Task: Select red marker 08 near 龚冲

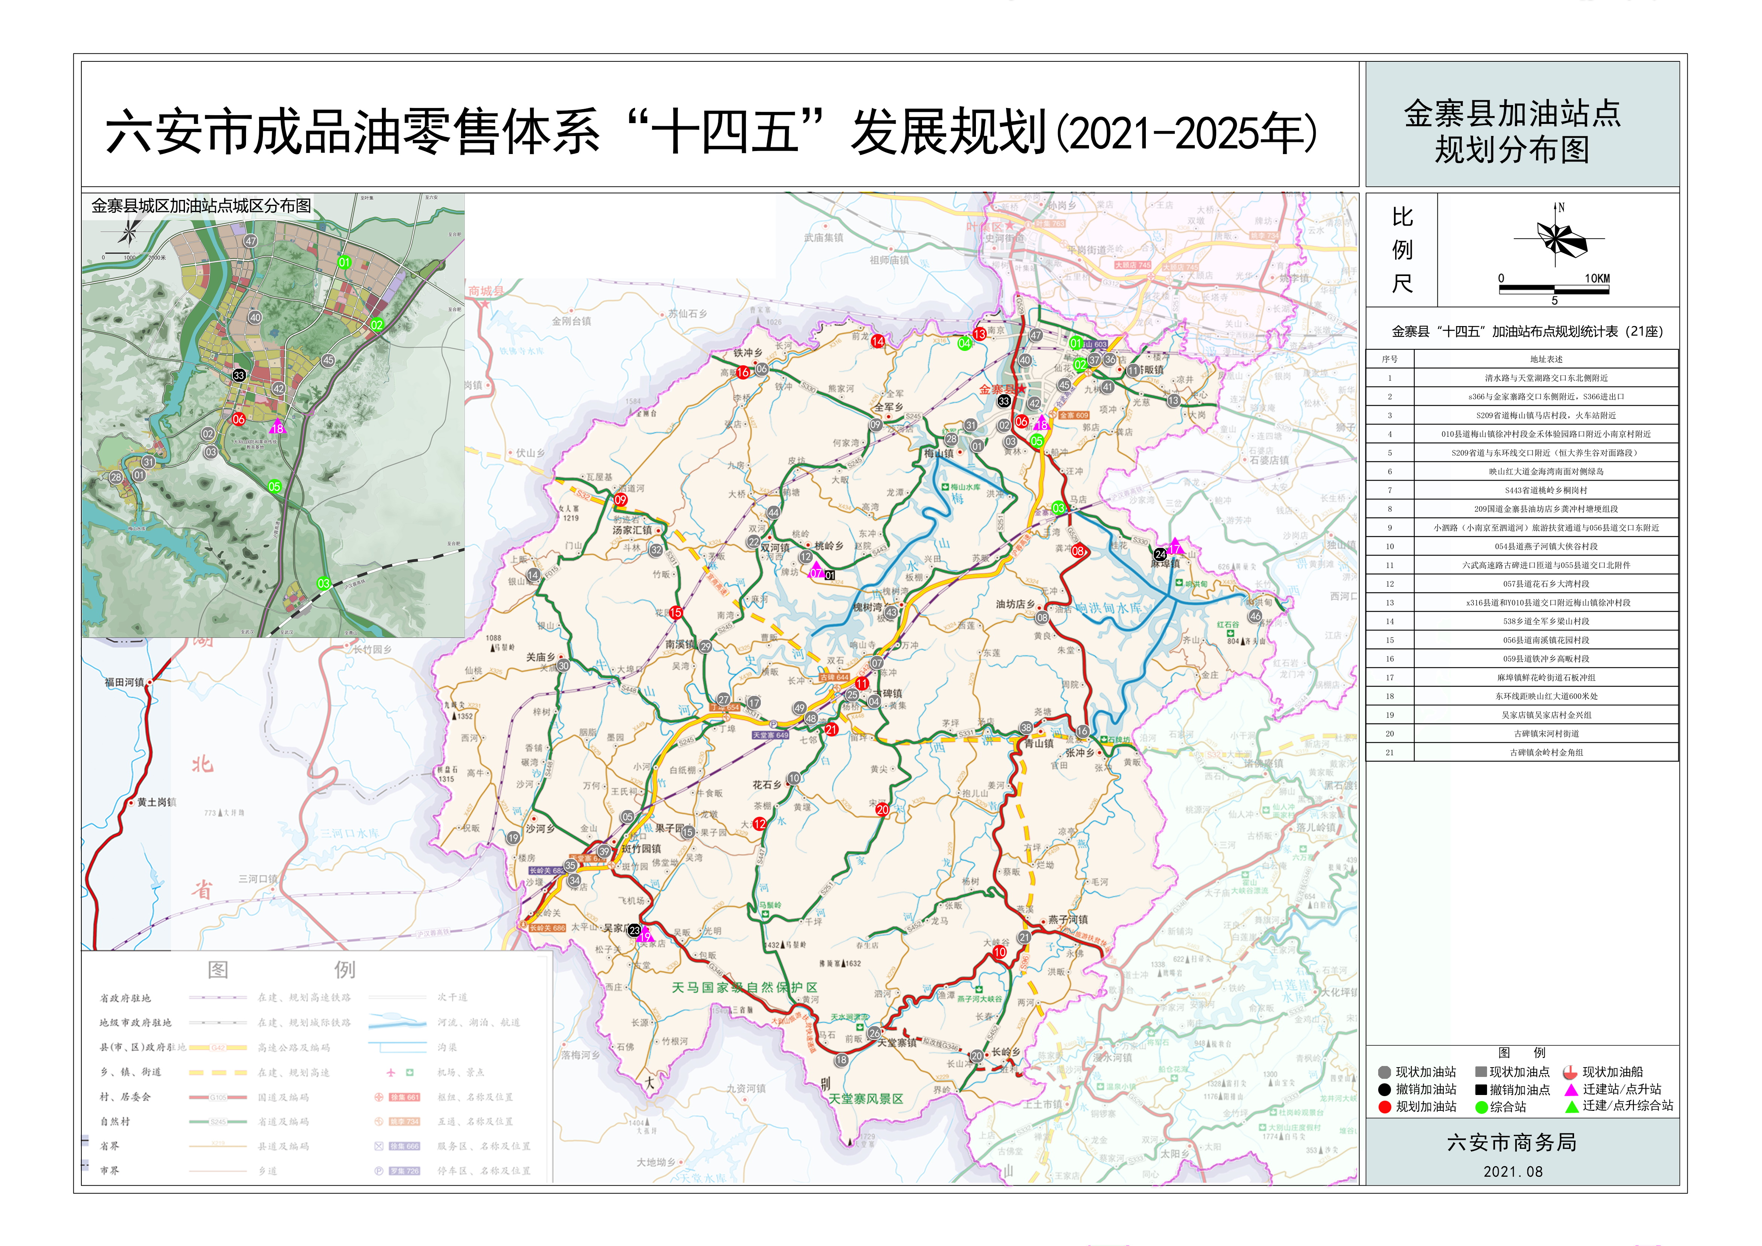Action: [x=1078, y=550]
